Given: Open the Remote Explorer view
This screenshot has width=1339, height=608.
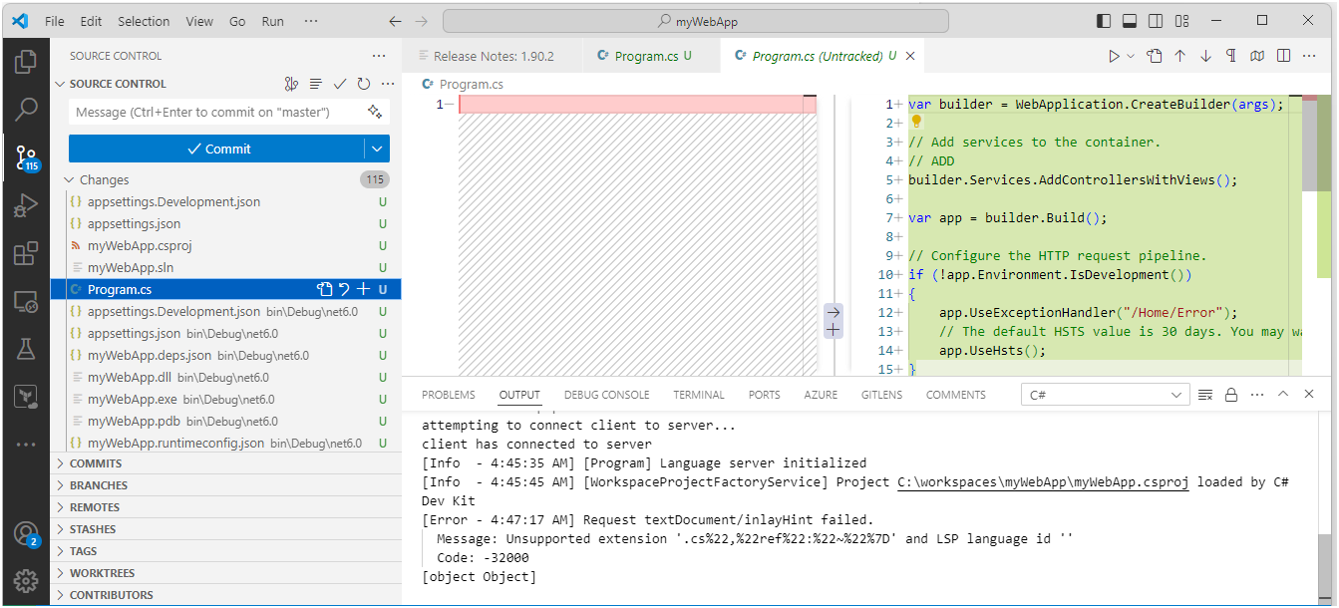Looking at the screenshot, I should click(26, 301).
